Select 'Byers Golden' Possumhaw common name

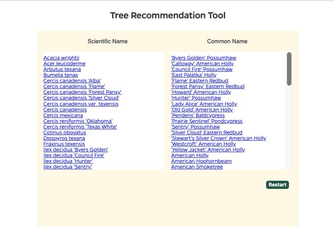(x=203, y=58)
